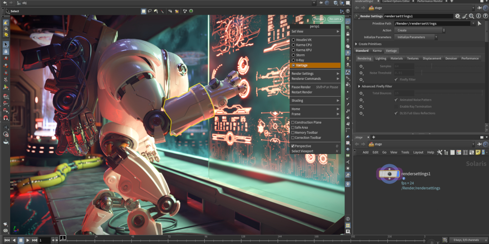Click Restart Render in the viewport menu
This screenshot has width=489, height=244.
pyautogui.click(x=302, y=92)
